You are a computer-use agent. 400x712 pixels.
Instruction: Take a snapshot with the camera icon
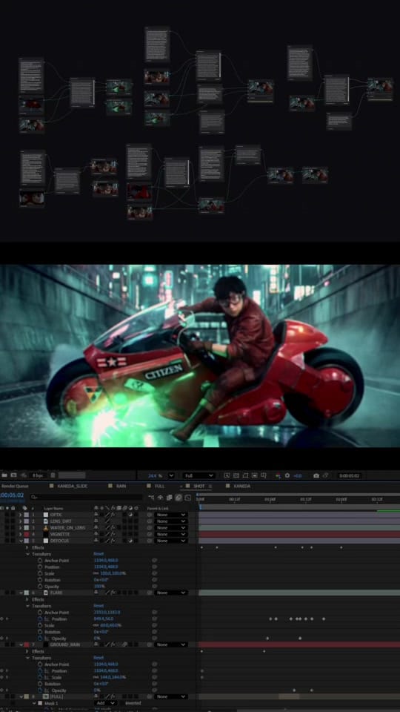click(x=316, y=475)
